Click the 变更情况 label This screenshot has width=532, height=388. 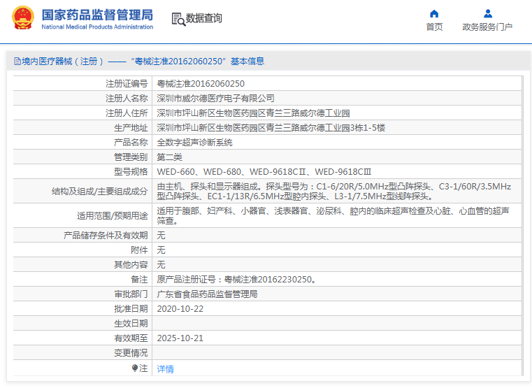coord(131,353)
